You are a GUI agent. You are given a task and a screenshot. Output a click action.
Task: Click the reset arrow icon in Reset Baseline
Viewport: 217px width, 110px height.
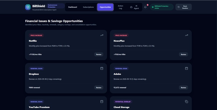pyautogui.click(x=179, y=7)
